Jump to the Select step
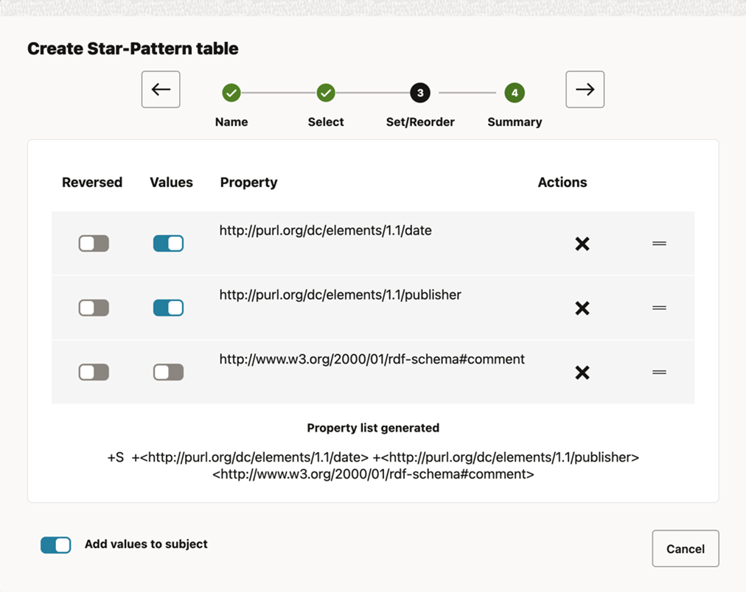This screenshot has width=746, height=592. point(326,94)
